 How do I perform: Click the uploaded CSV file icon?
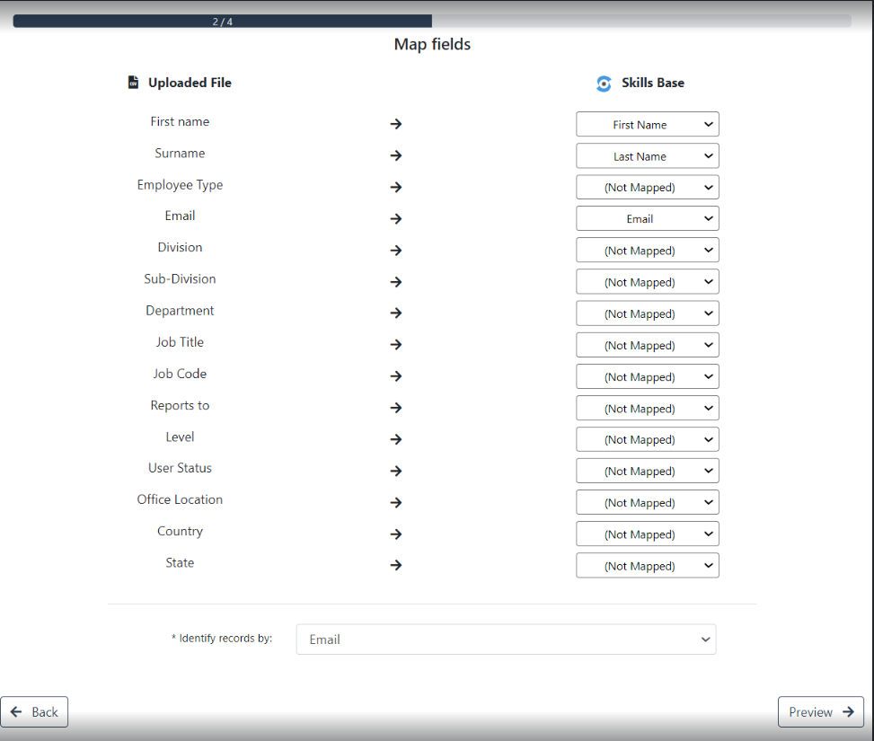point(133,83)
